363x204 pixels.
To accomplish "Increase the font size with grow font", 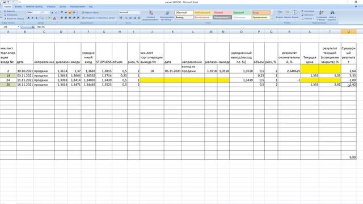I will tap(52, 12).
